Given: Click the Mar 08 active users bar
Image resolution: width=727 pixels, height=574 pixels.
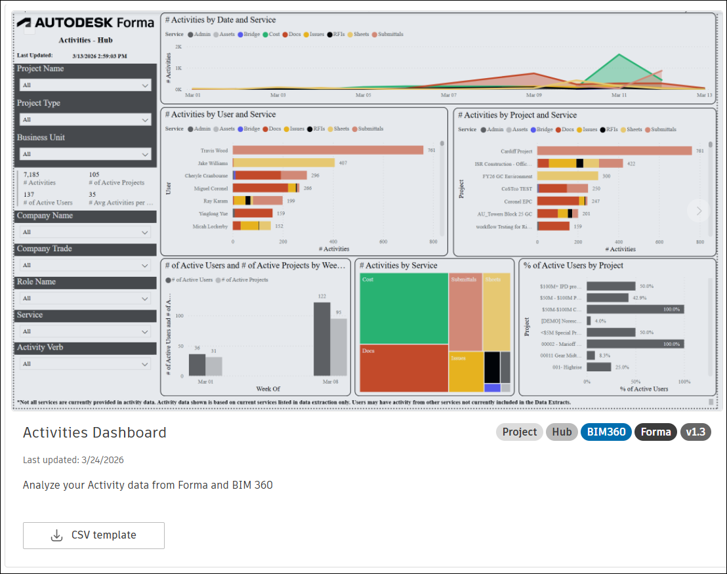Looking at the screenshot, I should click(322, 339).
